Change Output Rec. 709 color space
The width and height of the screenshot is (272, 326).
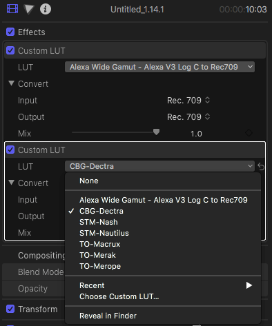(188, 116)
